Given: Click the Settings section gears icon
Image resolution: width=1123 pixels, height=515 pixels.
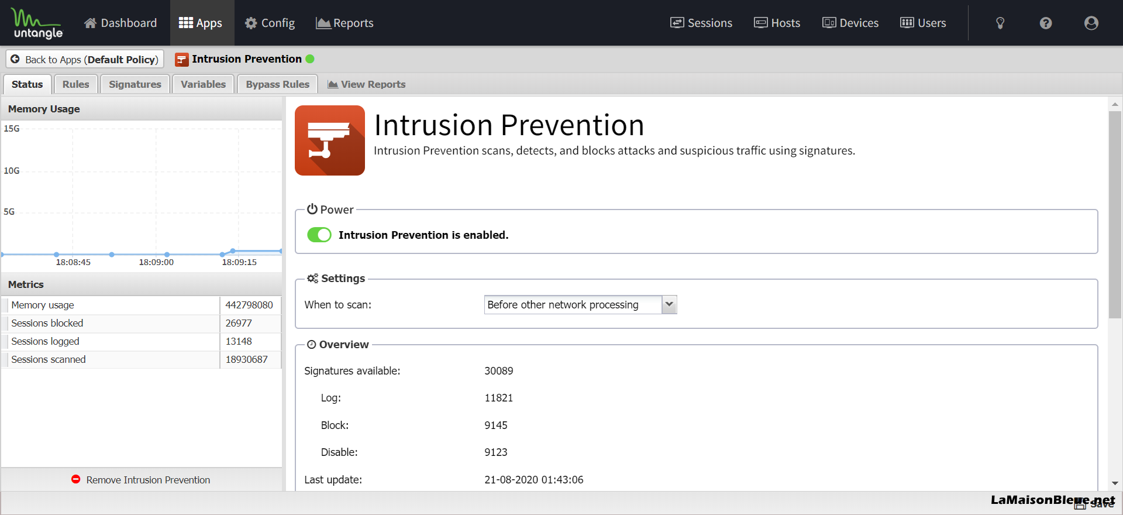Looking at the screenshot, I should pyautogui.click(x=313, y=279).
